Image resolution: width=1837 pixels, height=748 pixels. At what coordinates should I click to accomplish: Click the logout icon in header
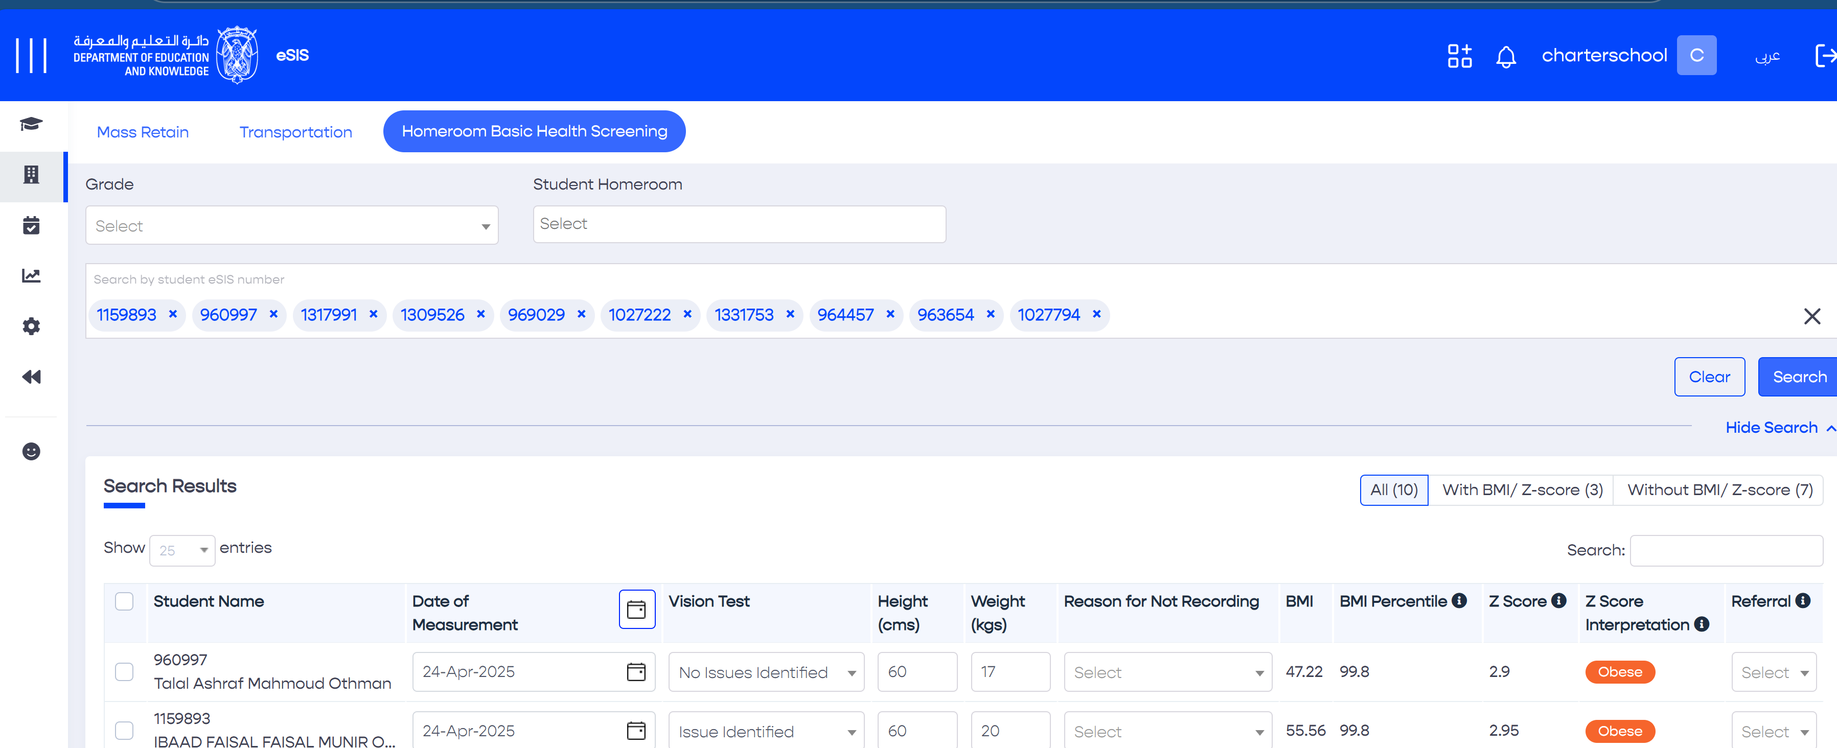click(1823, 56)
